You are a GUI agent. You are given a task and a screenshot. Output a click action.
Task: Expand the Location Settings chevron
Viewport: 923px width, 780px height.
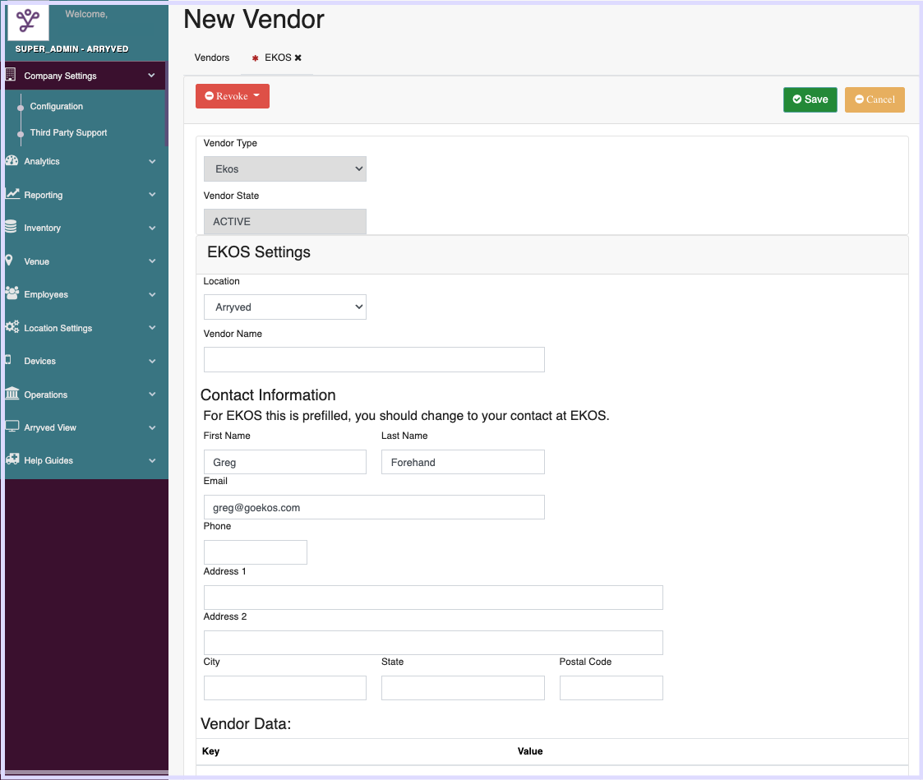click(x=152, y=327)
